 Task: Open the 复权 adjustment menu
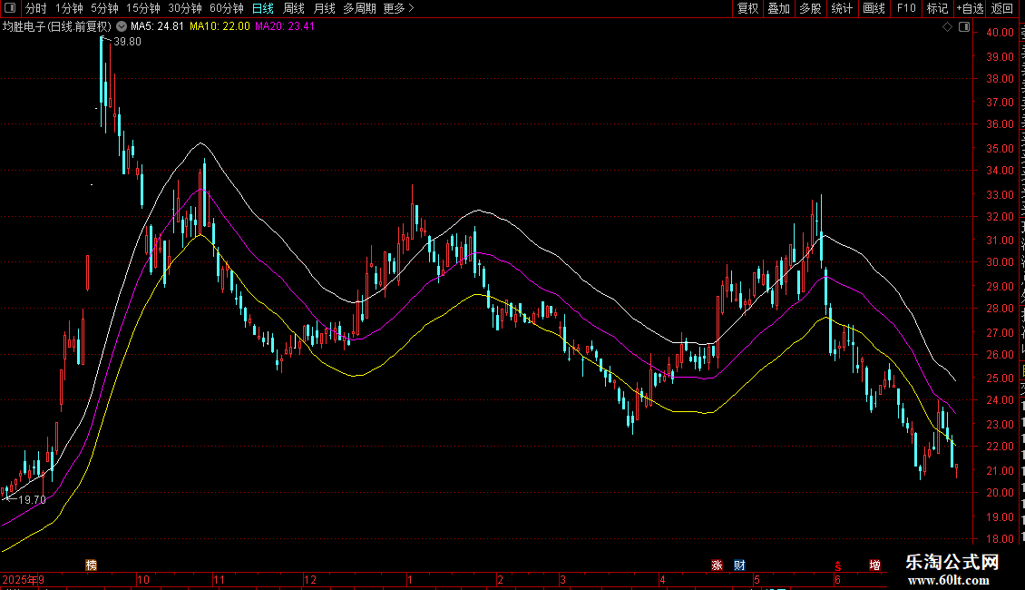point(747,8)
